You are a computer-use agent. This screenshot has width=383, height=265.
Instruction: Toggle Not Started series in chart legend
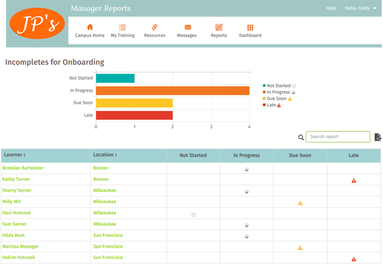pos(279,86)
